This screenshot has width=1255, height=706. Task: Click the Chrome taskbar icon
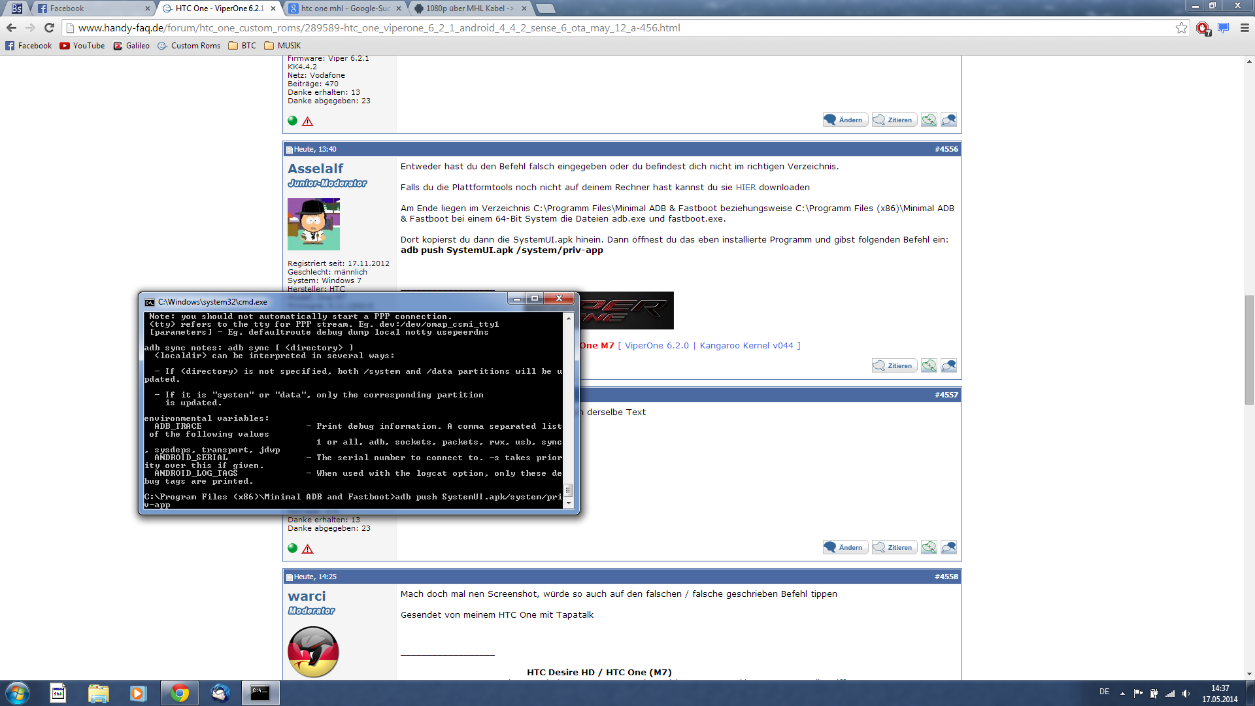(179, 693)
